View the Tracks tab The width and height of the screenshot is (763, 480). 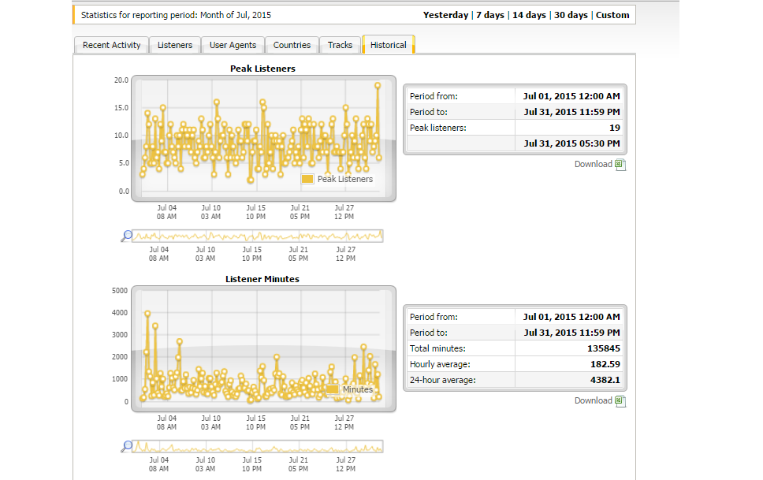[340, 45]
